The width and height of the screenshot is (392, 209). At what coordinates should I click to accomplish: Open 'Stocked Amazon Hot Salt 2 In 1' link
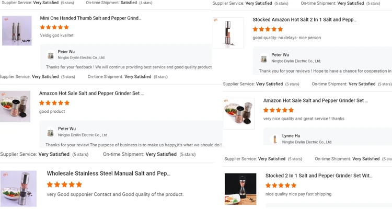pyautogui.click(x=304, y=20)
